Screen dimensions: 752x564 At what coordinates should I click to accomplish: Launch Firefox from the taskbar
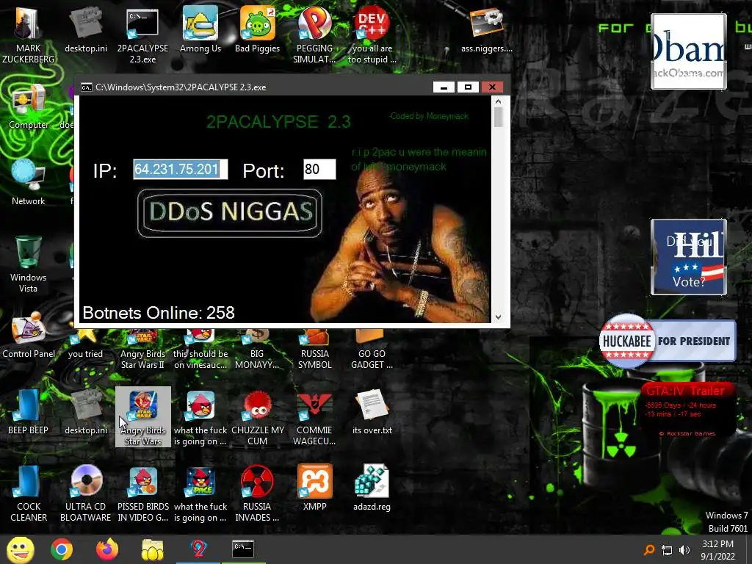click(107, 549)
